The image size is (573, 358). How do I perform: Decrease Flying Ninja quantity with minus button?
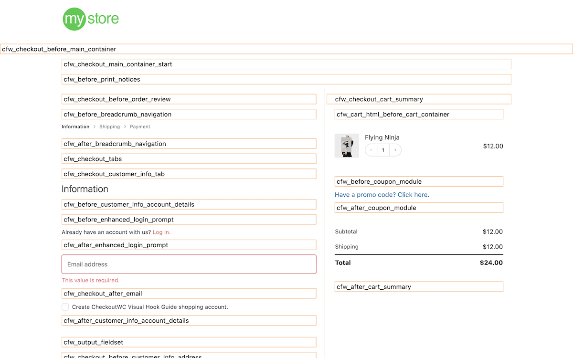coord(371,150)
